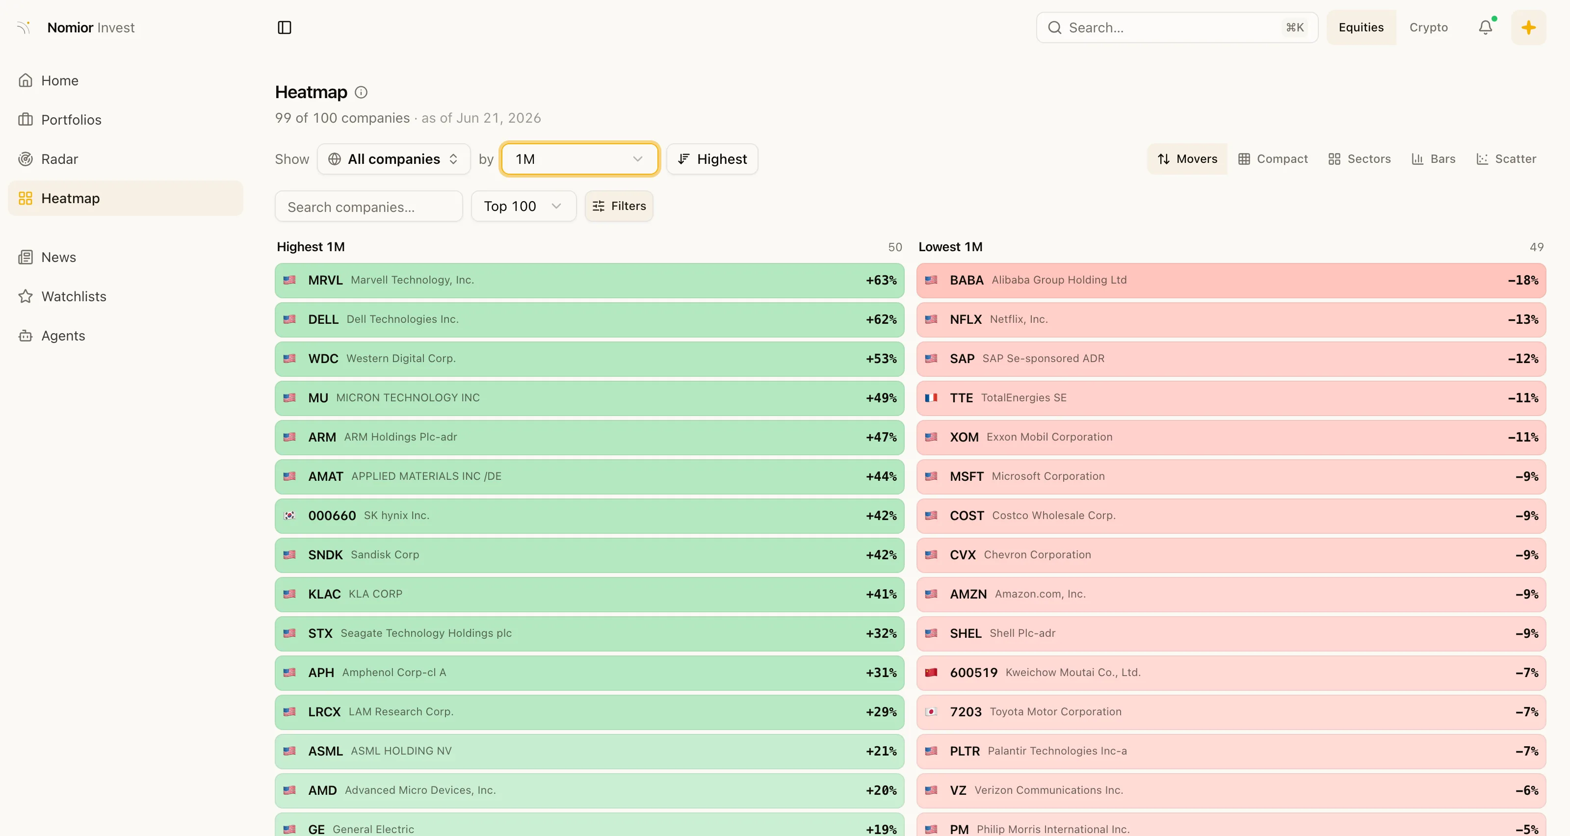The image size is (1570, 836).
Task: Open Radar in sidebar
Action: (126, 159)
